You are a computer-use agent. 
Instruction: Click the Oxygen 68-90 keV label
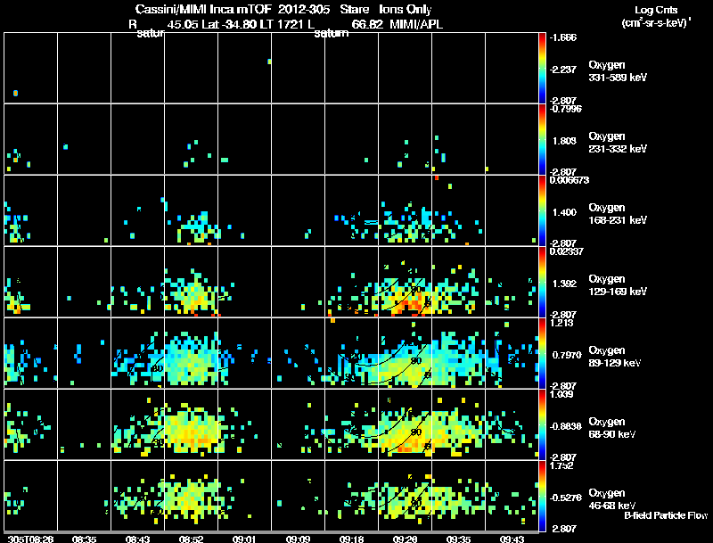click(x=612, y=428)
